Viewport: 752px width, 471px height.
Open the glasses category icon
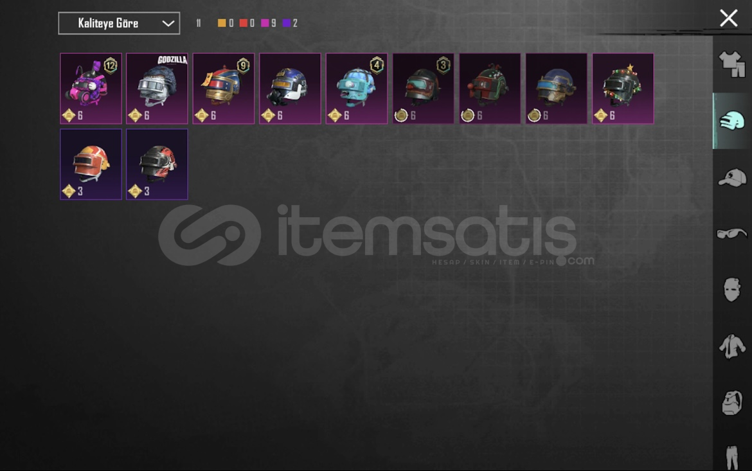732,234
